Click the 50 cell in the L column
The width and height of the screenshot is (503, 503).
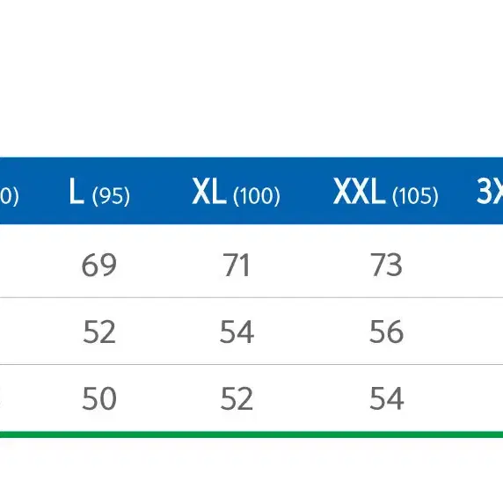[99, 398]
